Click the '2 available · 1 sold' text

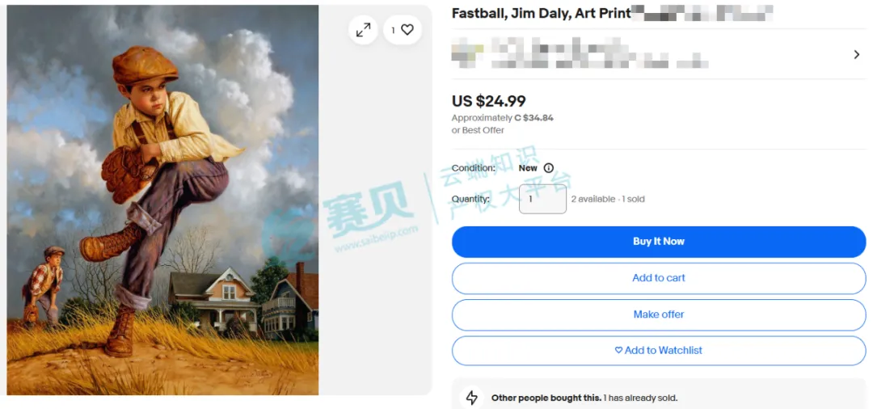click(608, 199)
